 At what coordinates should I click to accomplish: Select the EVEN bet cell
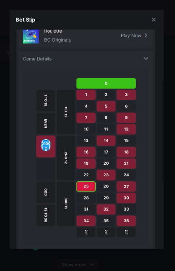coord(46,124)
